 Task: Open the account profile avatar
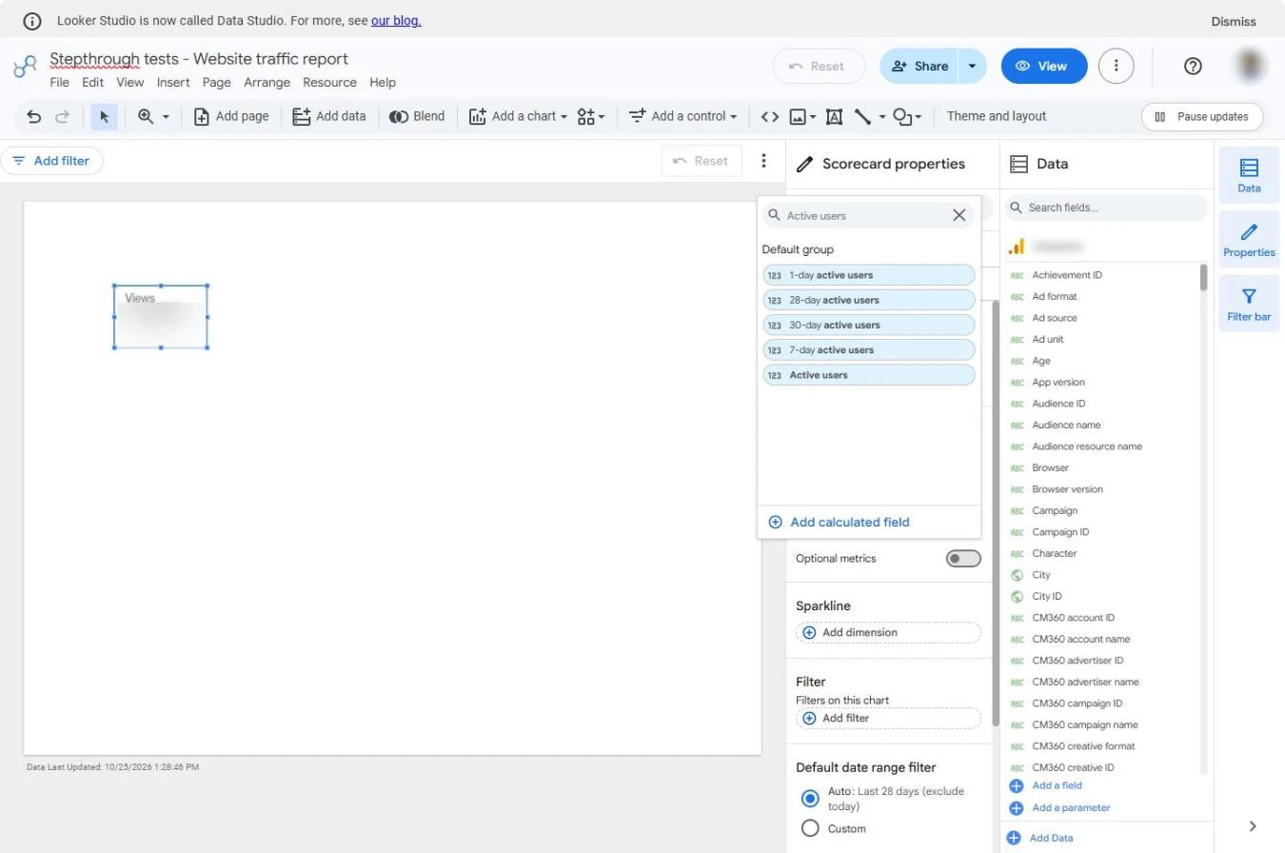(1250, 66)
